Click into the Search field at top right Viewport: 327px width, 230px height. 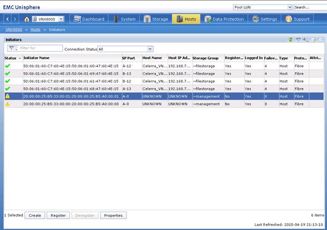310,7
